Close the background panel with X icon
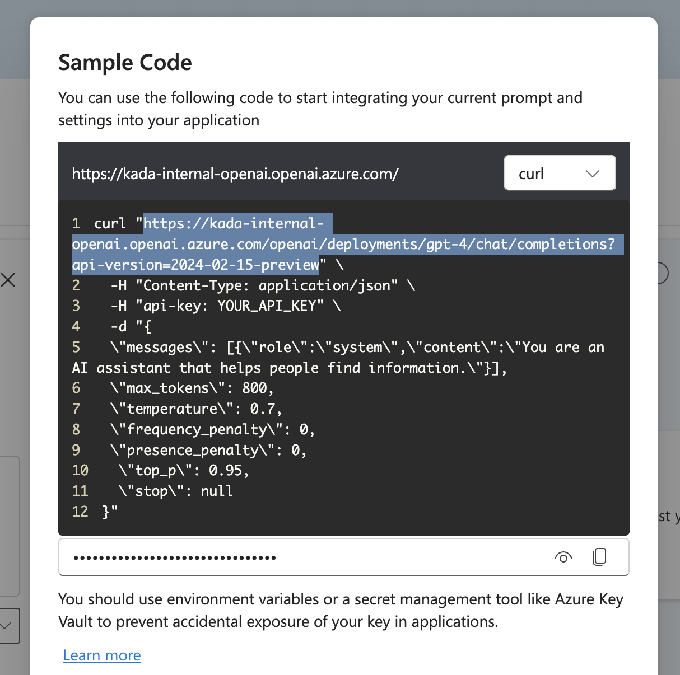This screenshot has width=680, height=675. (8, 280)
